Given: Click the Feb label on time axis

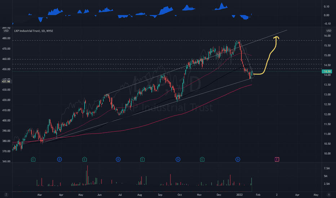Looking at the screenshot, I should (x=258, y=195).
